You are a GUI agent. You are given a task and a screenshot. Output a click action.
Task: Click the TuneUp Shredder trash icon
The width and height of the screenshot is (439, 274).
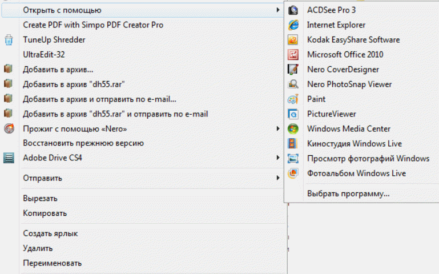(x=9, y=40)
